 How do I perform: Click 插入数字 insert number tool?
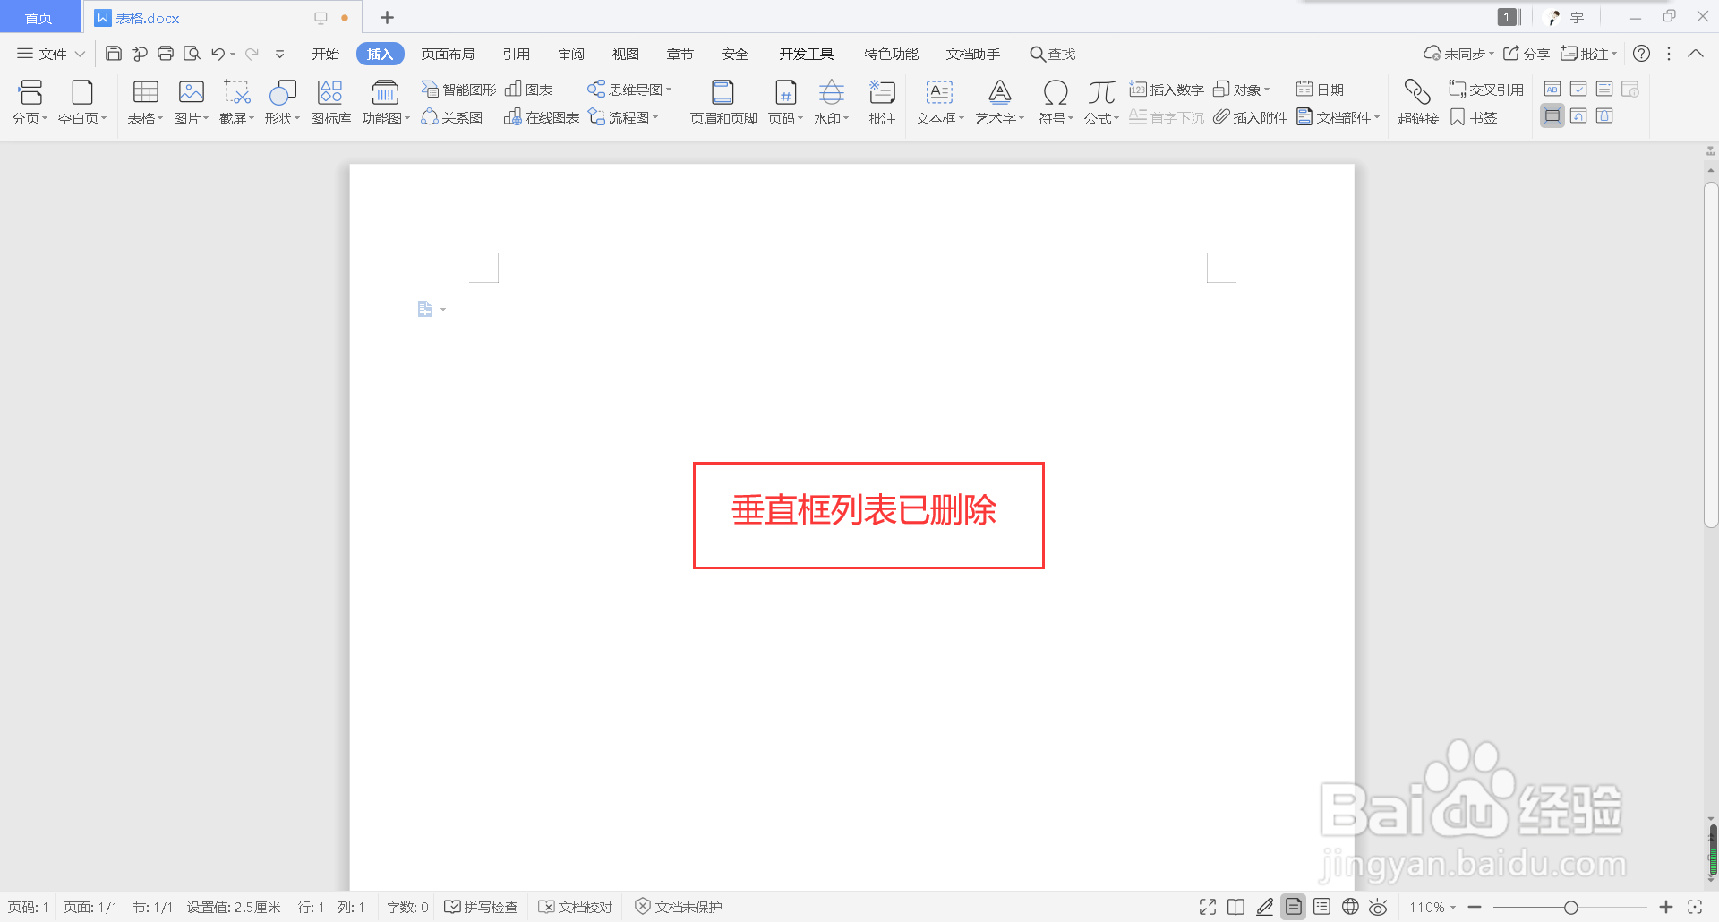click(1167, 90)
